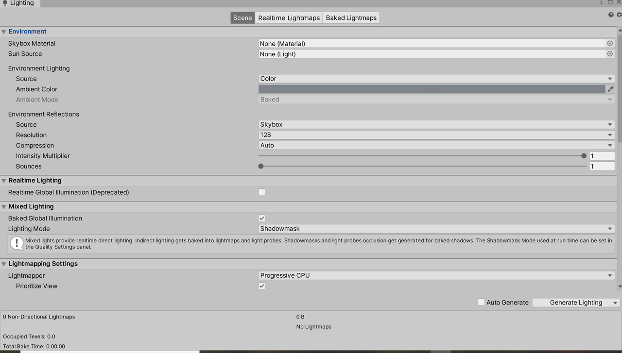Open the Lighting window help icon
This screenshot has width=622, height=353.
point(611,15)
